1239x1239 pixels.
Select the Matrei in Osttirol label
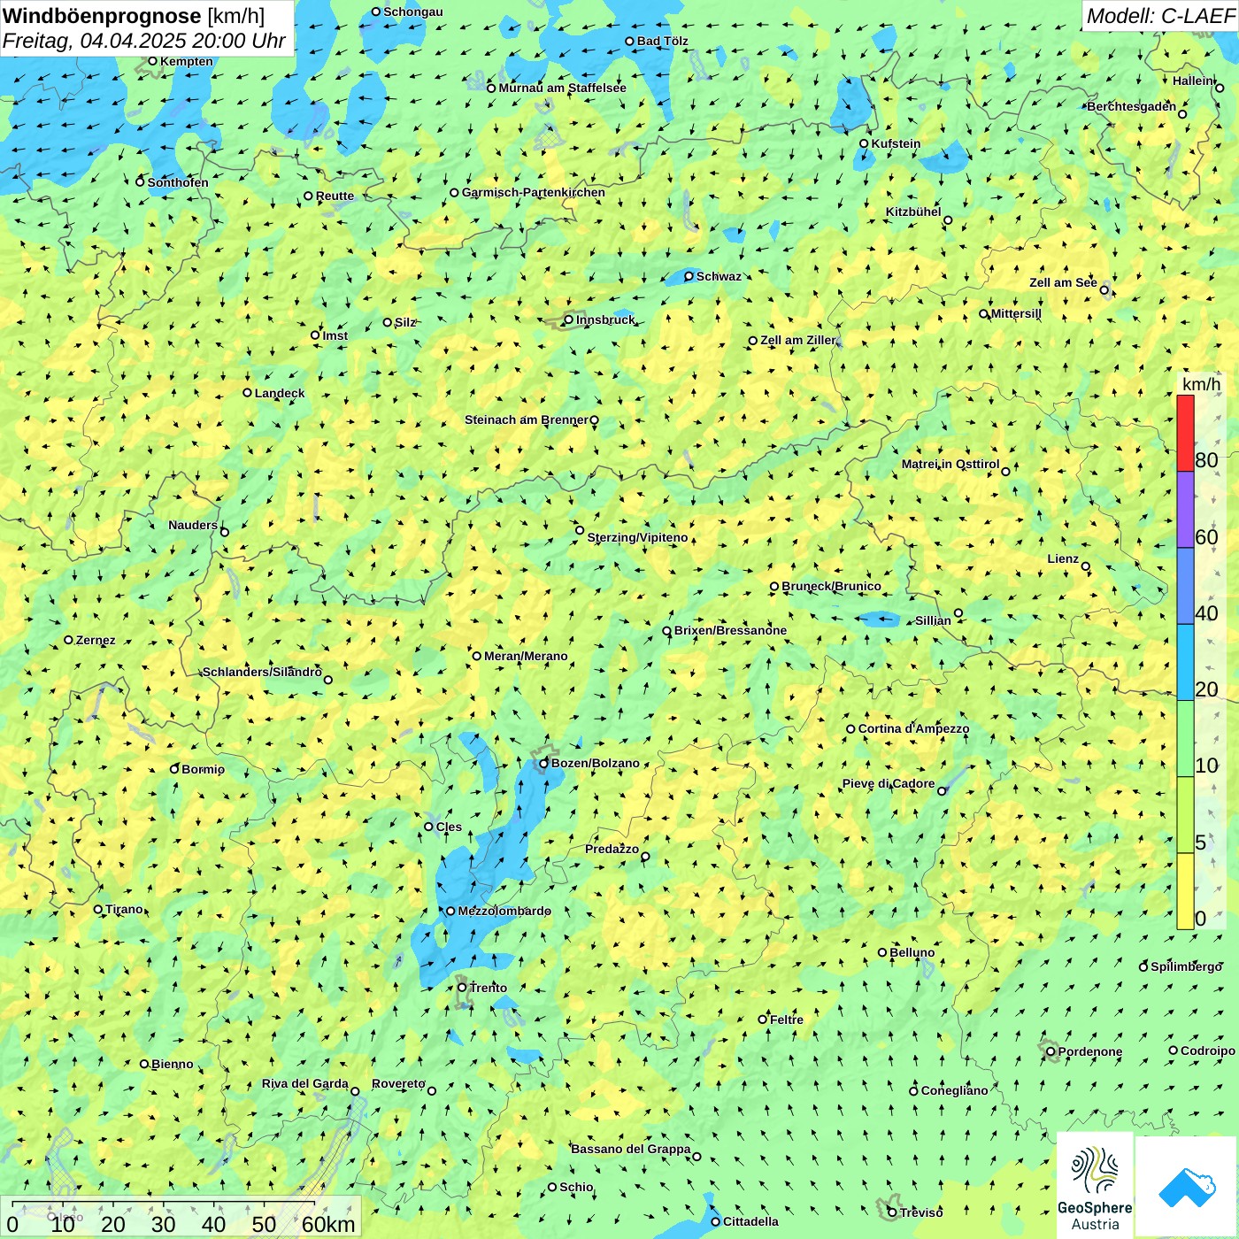[x=950, y=464]
